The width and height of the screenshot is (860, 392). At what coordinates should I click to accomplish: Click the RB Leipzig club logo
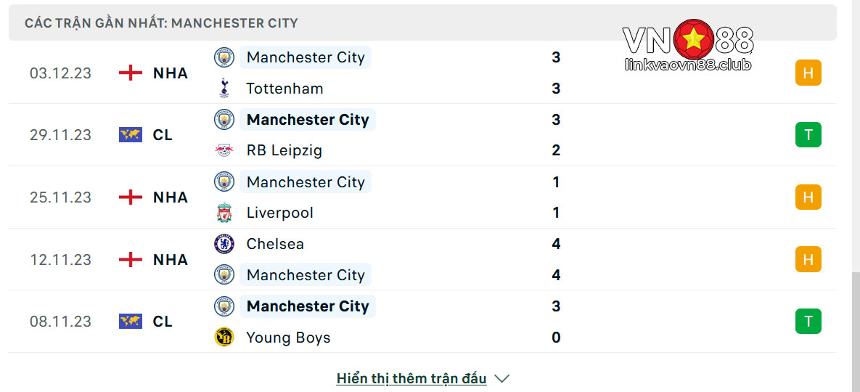coord(224,150)
